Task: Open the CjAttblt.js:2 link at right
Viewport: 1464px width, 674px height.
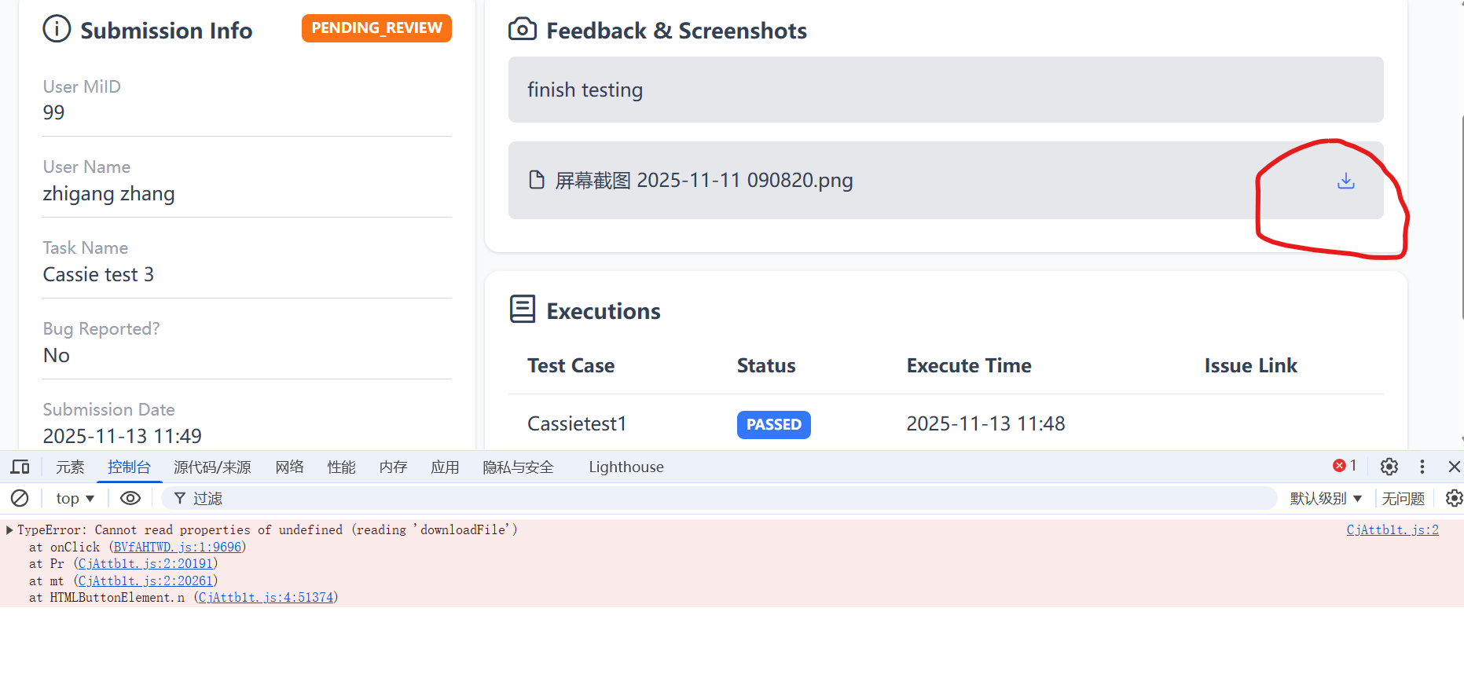Action: point(1392,529)
